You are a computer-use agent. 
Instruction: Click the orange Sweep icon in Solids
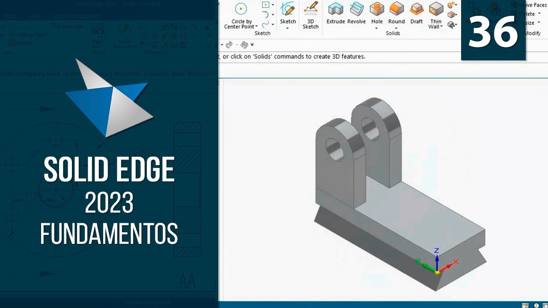pos(451,5)
